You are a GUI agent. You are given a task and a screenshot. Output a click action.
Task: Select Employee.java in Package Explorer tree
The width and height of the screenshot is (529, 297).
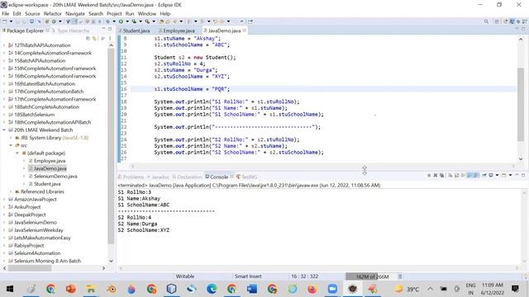(x=47, y=161)
